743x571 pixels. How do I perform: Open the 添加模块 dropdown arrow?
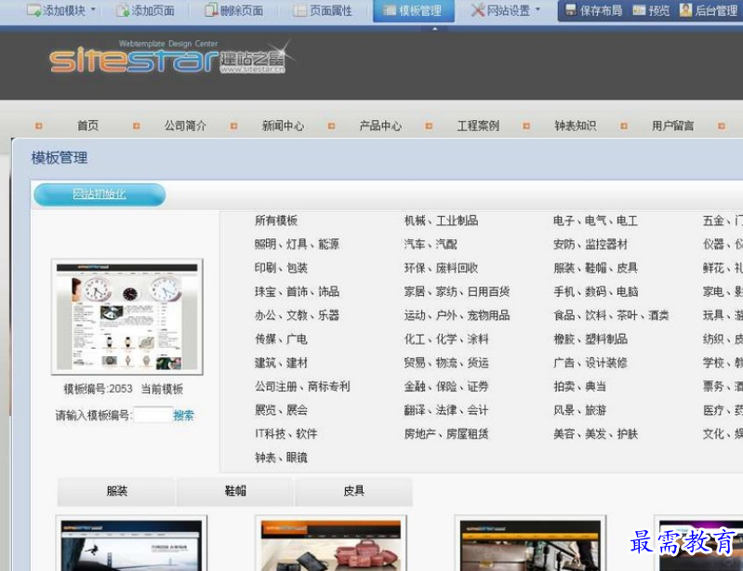pos(93,9)
